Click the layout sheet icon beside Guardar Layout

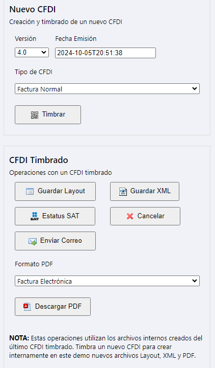click(x=30, y=192)
